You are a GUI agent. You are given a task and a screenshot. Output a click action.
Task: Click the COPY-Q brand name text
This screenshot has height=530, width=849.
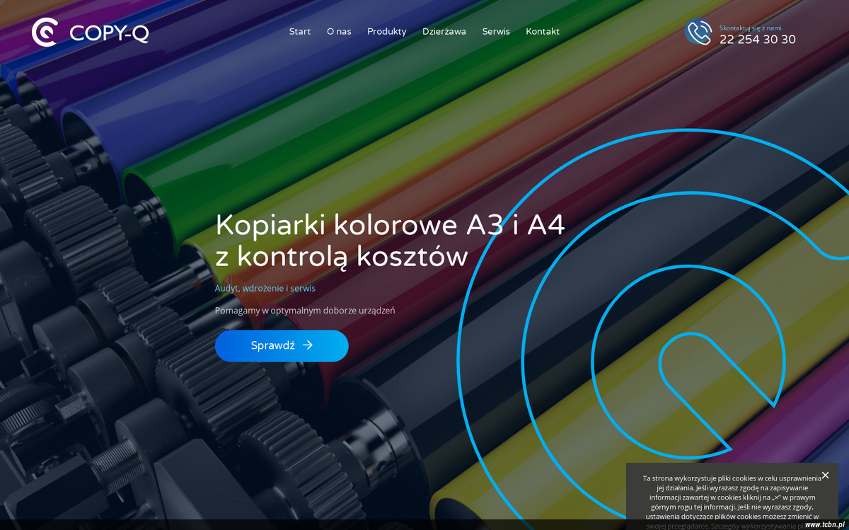pyautogui.click(x=109, y=33)
